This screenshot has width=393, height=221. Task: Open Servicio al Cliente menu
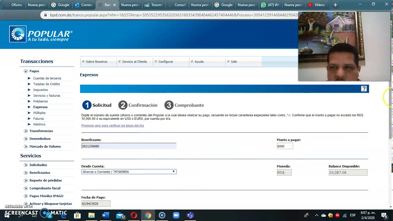pyautogui.click(x=134, y=62)
